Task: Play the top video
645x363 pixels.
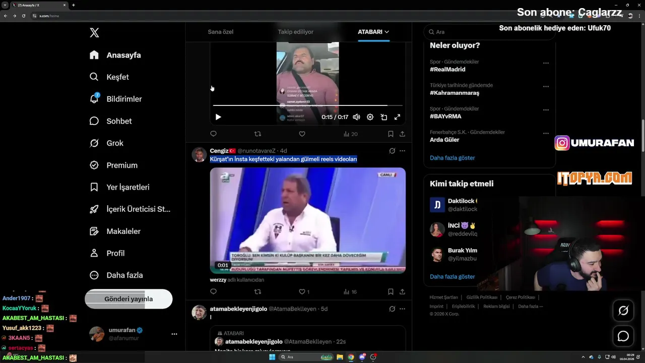Action: click(x=218, y=117)
